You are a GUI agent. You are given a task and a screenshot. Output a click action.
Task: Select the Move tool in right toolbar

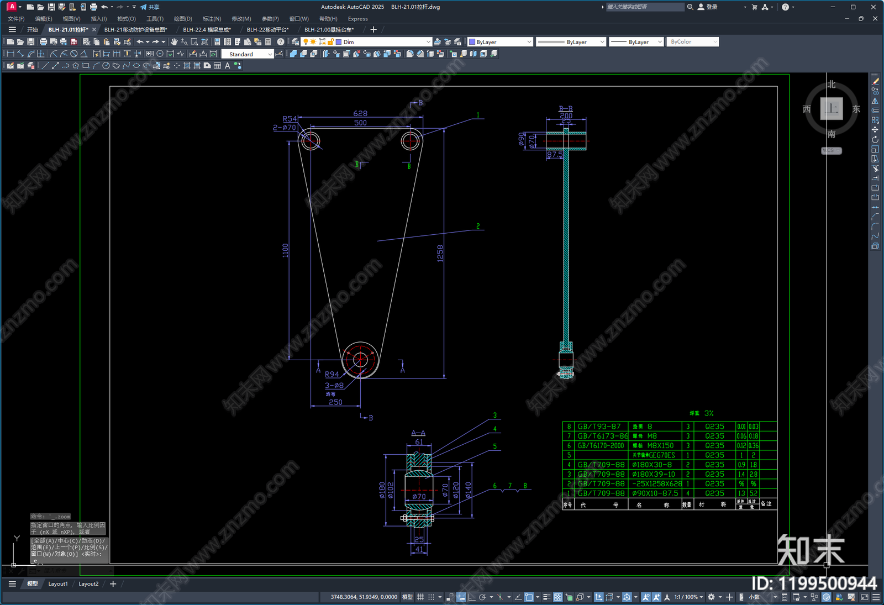click(875, 130)
